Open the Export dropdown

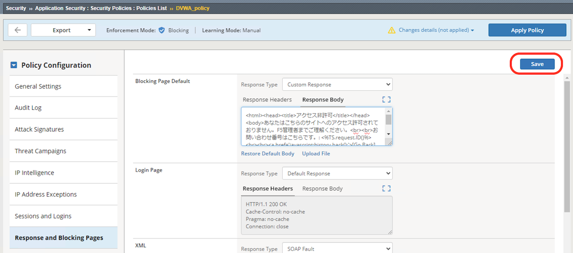[x=63, y=30]
